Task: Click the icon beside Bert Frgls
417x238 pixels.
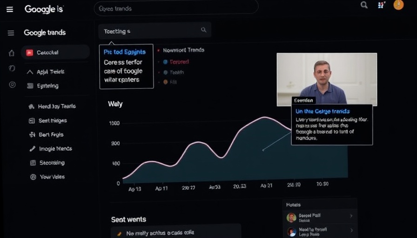Action: (x=32, y=135)
